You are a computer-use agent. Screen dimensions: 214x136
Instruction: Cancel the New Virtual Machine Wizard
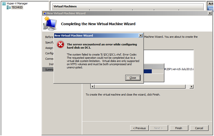(x=199, y=128)
